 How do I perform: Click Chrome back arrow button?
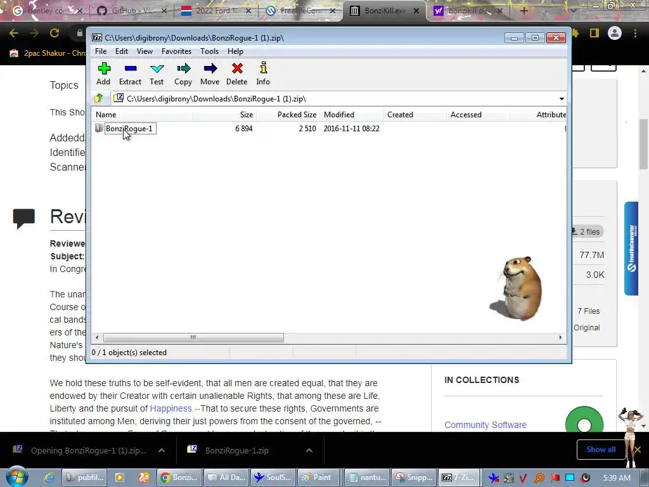point(14,33)
